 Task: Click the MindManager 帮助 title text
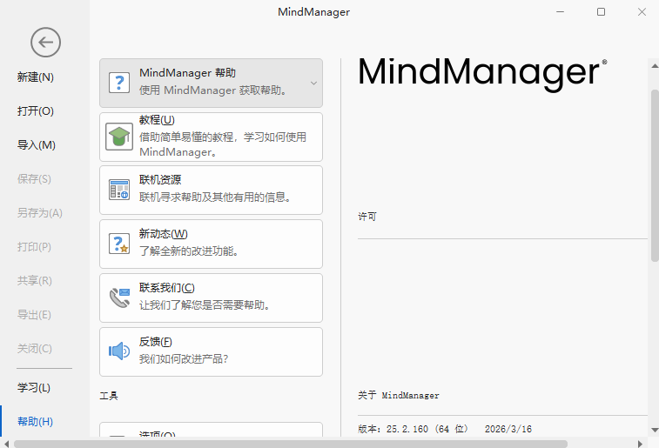(x=187, y=73)
